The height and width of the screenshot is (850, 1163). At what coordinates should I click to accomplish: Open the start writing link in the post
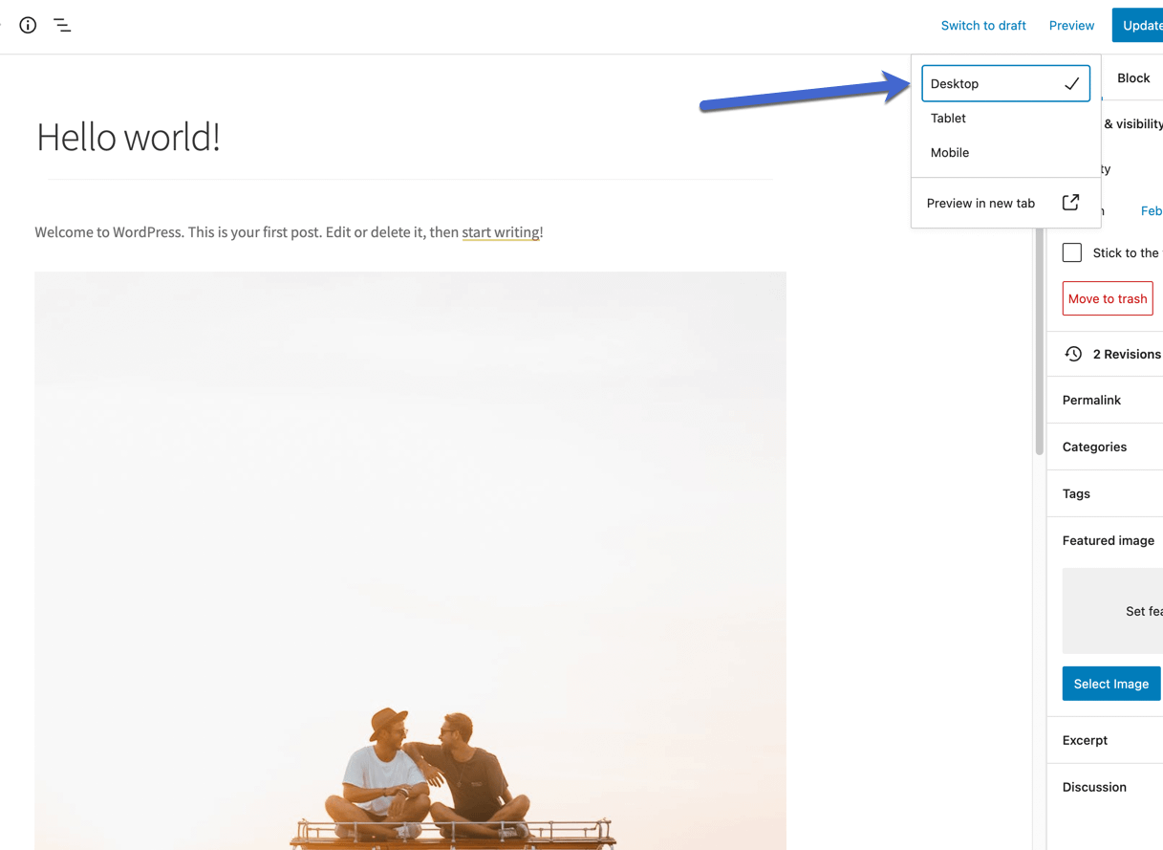pyautogui.click(x=501, y=231)
